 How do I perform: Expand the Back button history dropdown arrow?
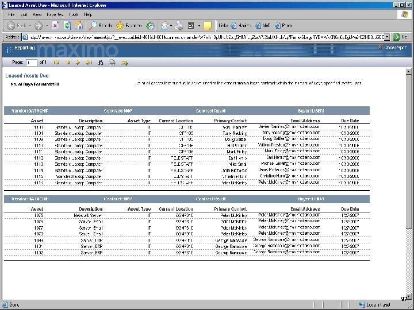pyautogui.click(x=30, y=26)
